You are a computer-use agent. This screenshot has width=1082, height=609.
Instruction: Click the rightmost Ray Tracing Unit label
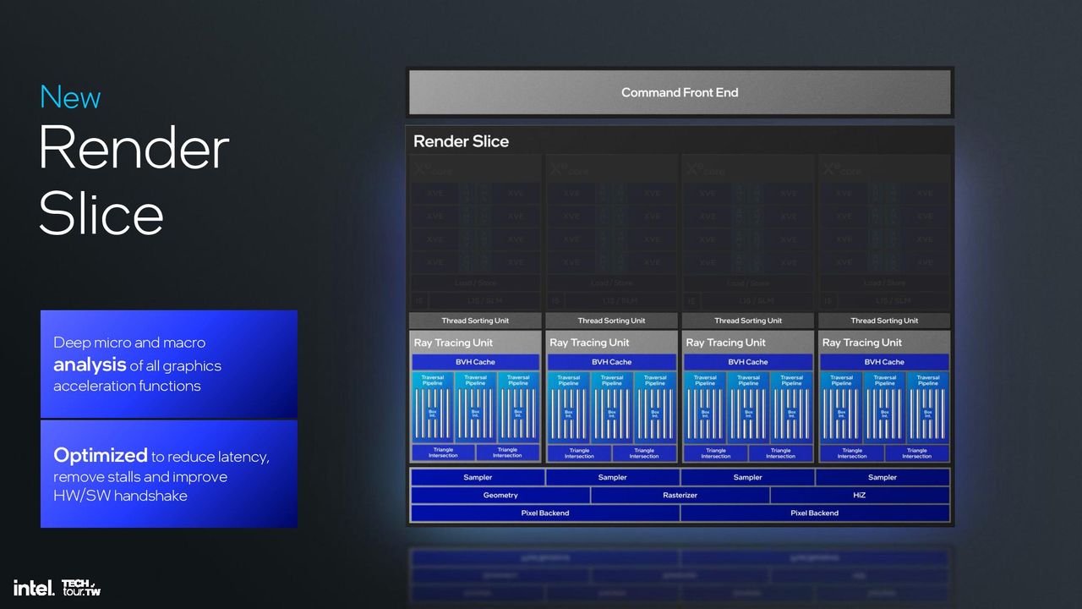[x=862, y=343]
